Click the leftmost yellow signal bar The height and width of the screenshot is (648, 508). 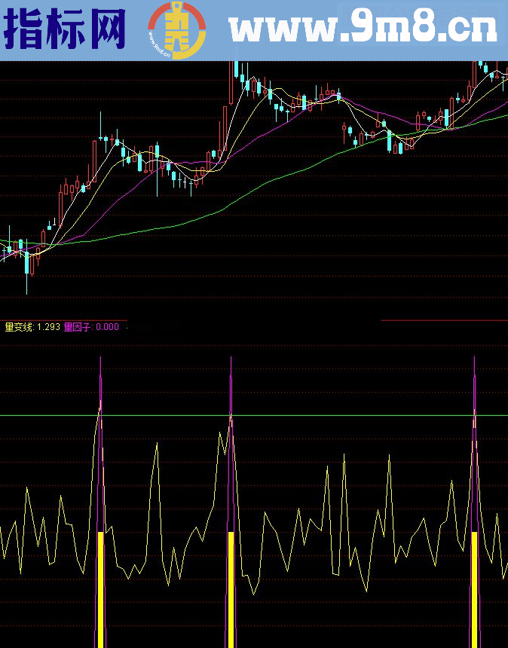click(99, 588)
